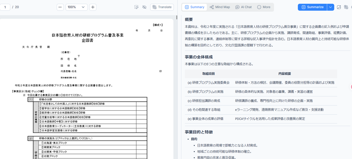The image size is (352, 159).
Task: Click the 代表者職・氏名 label
Action: (x=69, y=71)
